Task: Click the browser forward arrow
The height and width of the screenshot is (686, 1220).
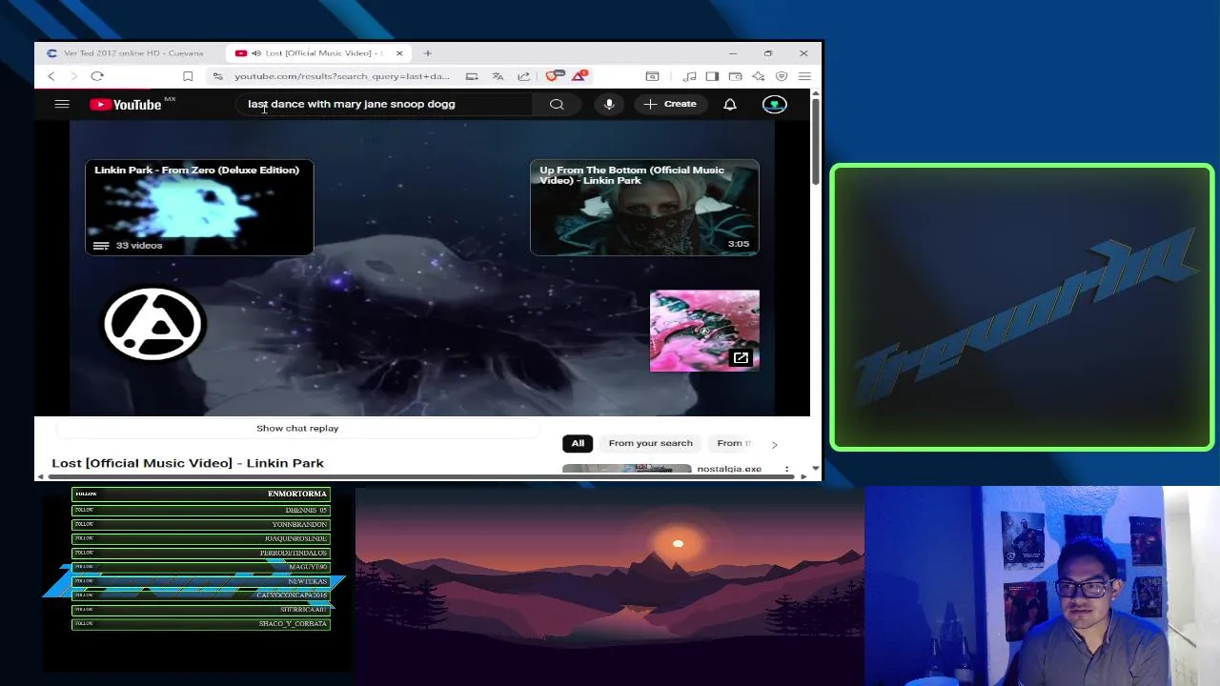Action: click(73, 76)
